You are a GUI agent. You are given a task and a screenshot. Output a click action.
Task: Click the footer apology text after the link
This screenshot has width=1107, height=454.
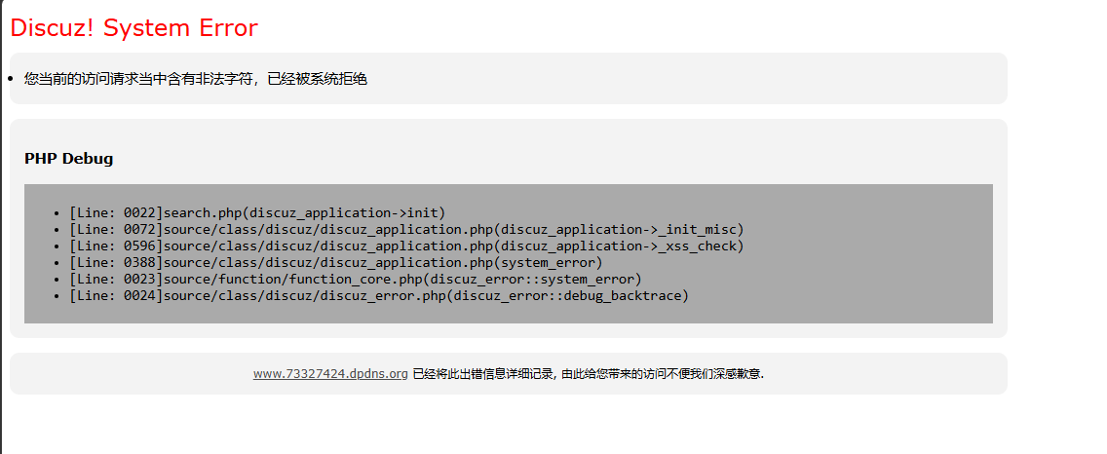pyautogui.click(x=588, y=373)
